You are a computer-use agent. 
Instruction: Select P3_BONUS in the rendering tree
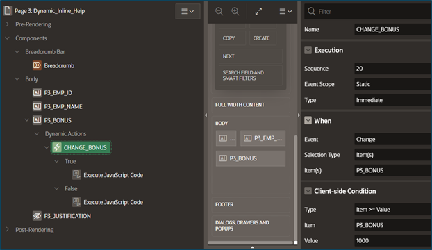point(58,120)
